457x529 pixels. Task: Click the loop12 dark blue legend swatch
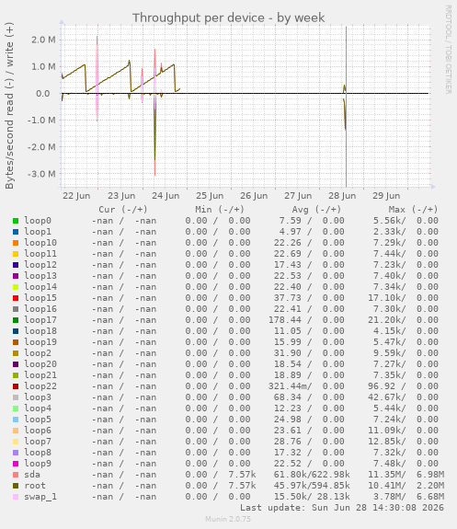point(16,265)
